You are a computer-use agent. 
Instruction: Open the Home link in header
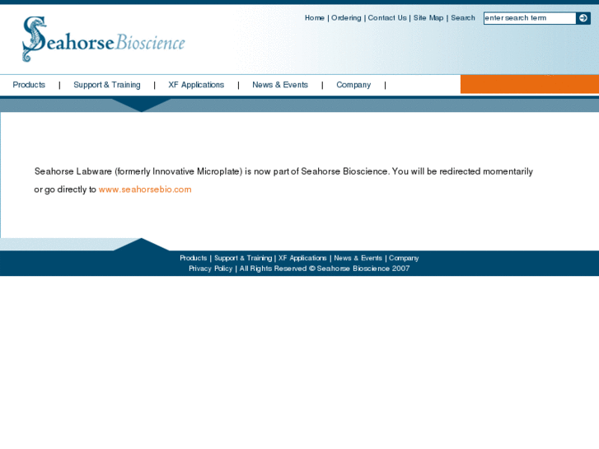(x=315, y=18)
